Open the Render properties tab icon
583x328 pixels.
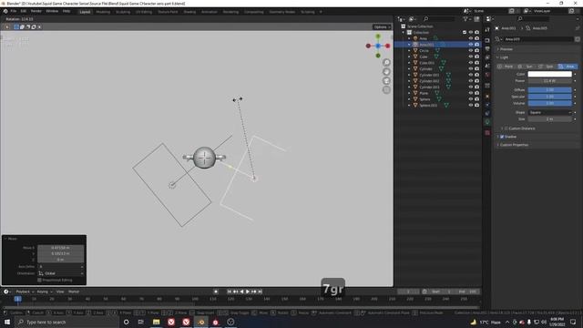click(487, 40)
